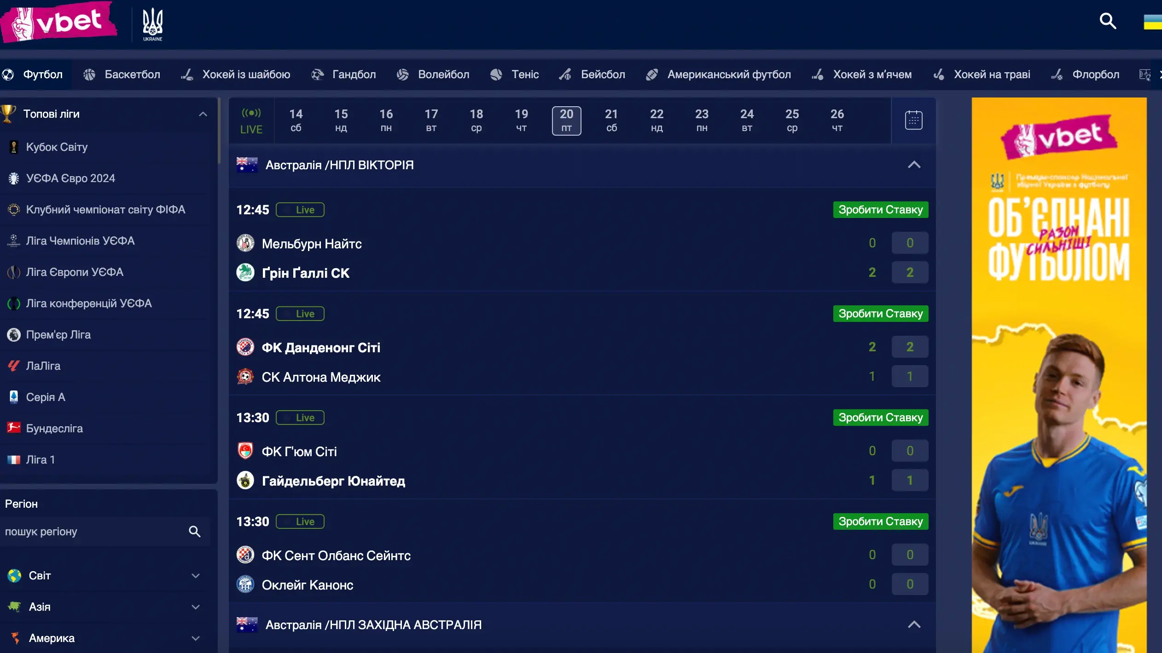Image resolution: width=1162 pixels, height=653 pixels.
Task: Collapse the Австралія /НПЛ ВІКТОРІЯ league group
Action: click(914, 165)
